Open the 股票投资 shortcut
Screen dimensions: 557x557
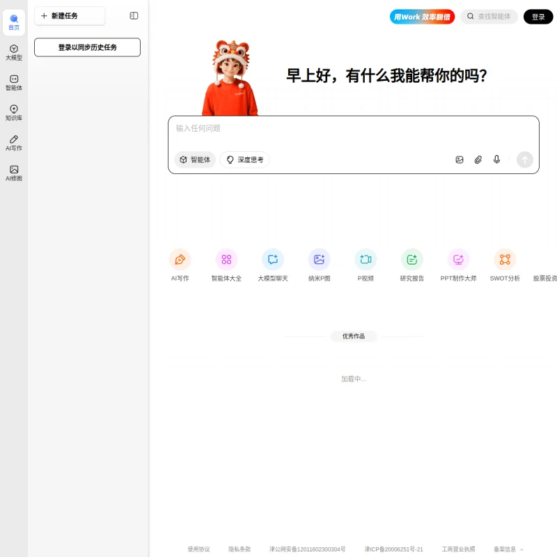[545, 278]
